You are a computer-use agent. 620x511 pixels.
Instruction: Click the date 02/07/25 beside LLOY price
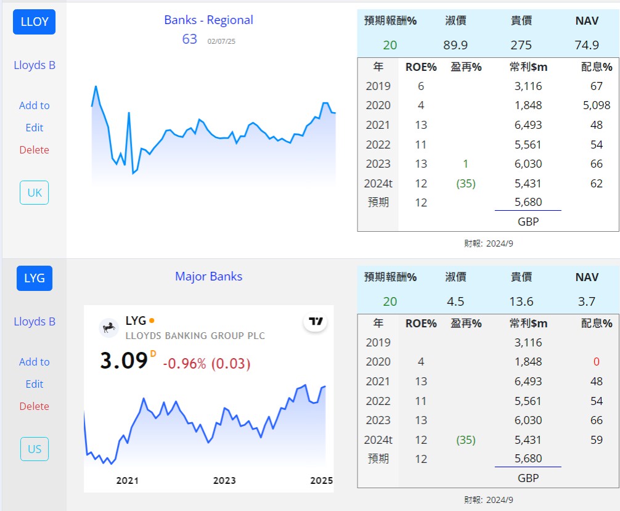tap(221, 41)
